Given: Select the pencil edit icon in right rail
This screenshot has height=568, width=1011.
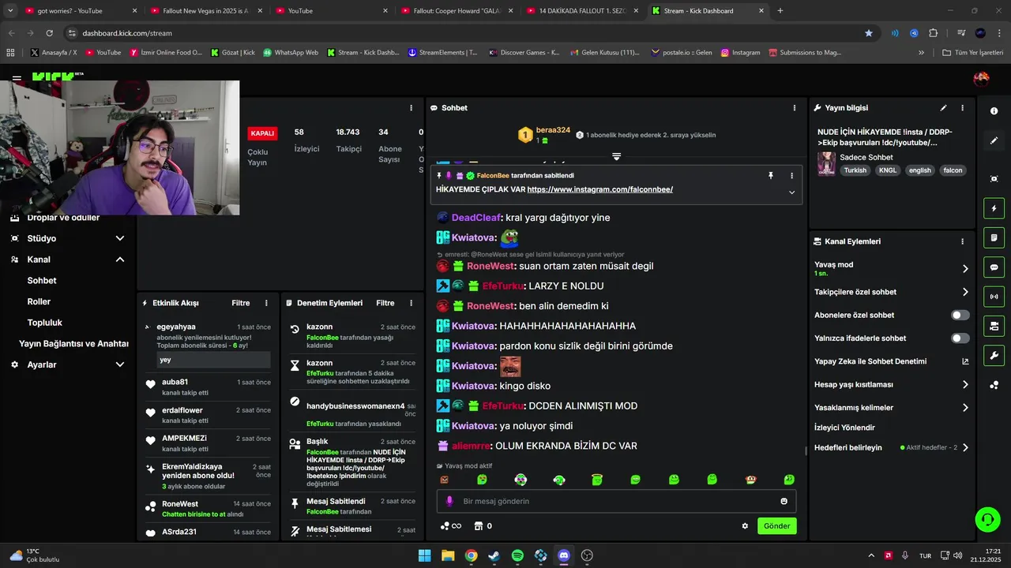Looking at the screenshot, I should click(994, 140).
